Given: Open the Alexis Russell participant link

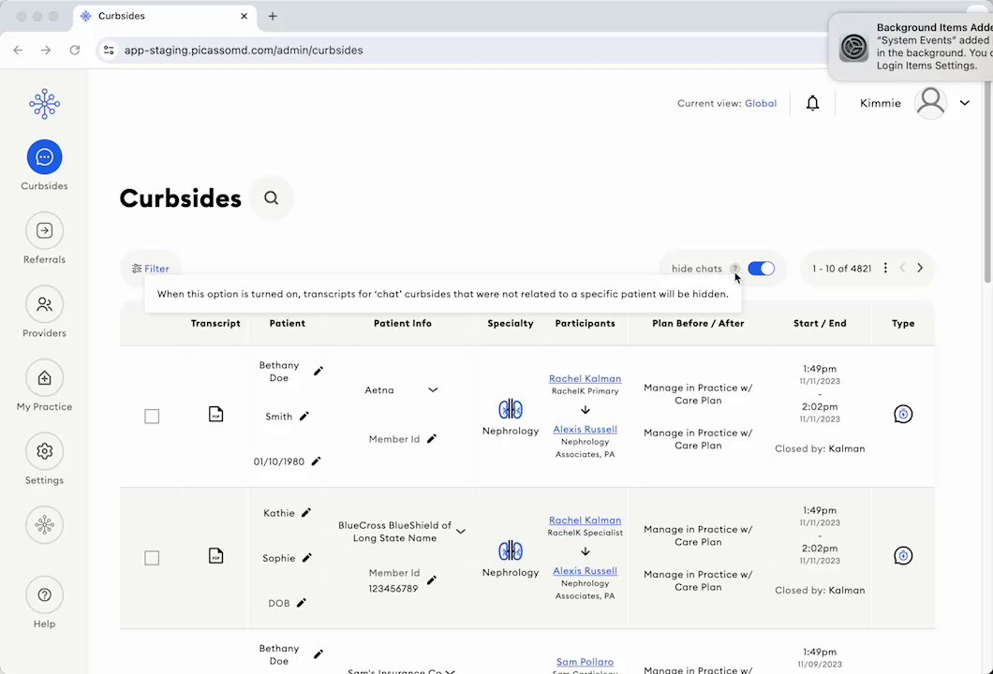Looking at the screenshot, I should (x=585, y=430).
